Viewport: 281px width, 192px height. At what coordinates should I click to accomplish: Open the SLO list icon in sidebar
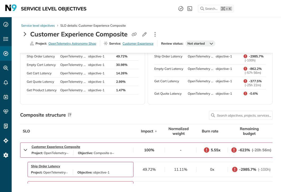coord(6,39)
